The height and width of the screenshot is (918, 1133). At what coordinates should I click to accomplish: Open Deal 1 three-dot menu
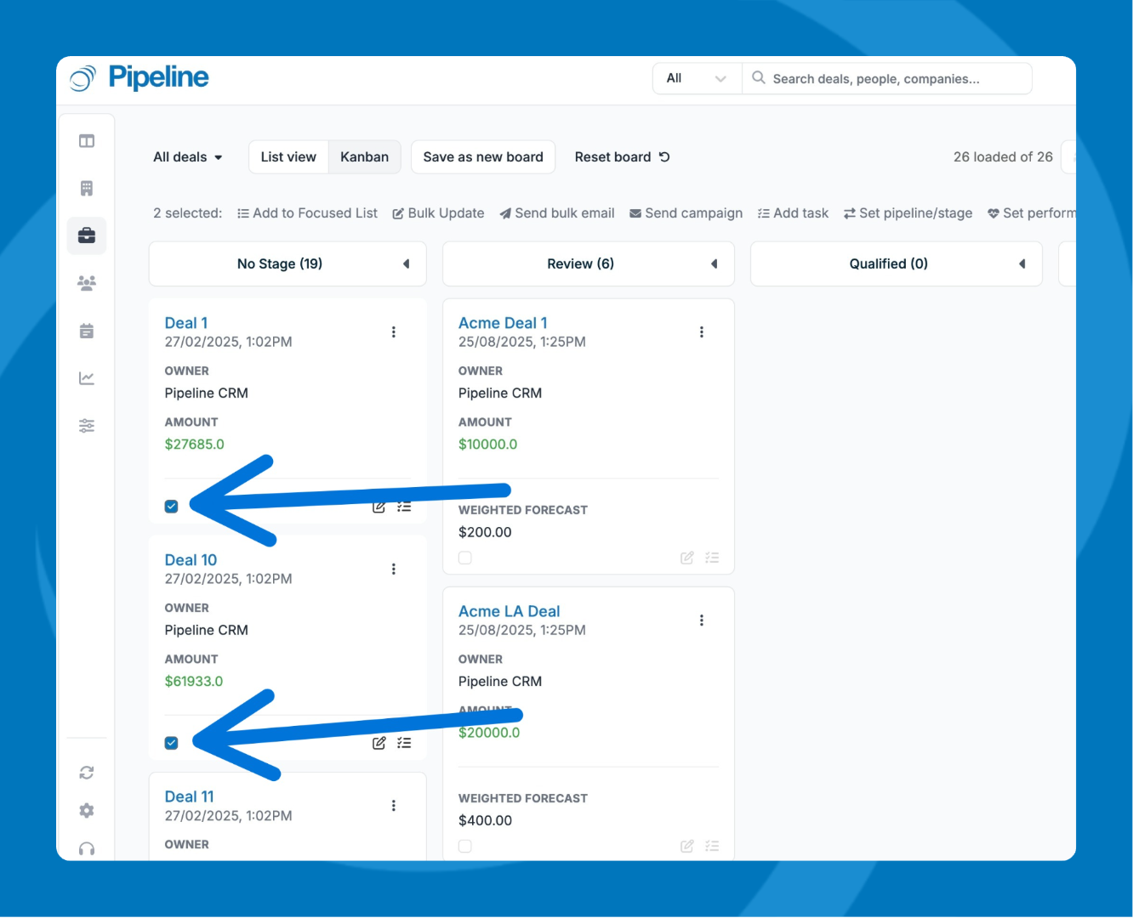(394, 332)
